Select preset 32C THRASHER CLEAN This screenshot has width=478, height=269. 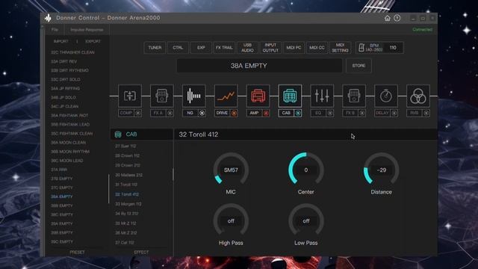[72, 52]
